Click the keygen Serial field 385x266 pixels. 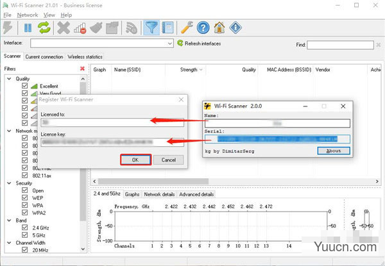click(x=277, y=139)
